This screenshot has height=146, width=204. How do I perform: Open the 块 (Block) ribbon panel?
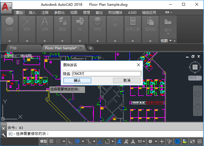coord(80,29)
